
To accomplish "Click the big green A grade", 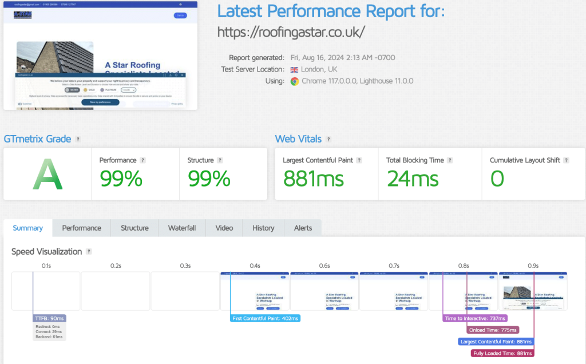I will click(47, 174).
